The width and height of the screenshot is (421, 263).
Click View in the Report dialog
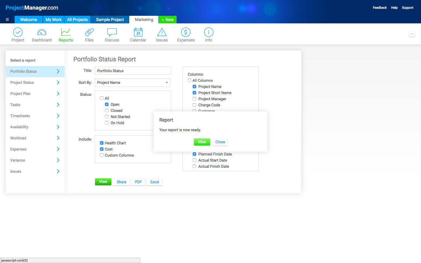point(202,142)
